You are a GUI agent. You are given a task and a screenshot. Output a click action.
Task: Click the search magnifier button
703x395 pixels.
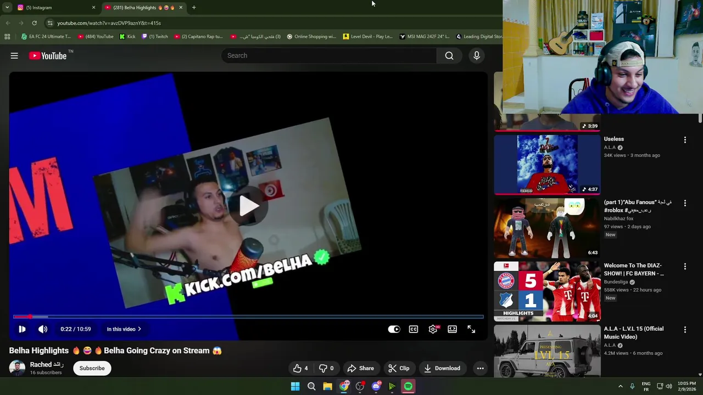[449, 55]
